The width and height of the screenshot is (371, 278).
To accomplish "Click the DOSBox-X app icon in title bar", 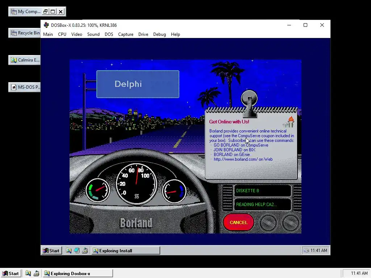I will pos(46,25).
